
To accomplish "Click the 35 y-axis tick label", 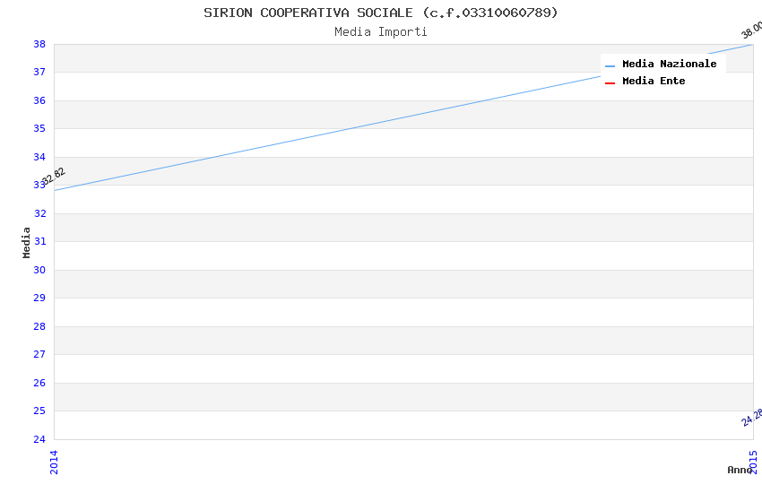I will pyautogui.click(x=39, y=128).
